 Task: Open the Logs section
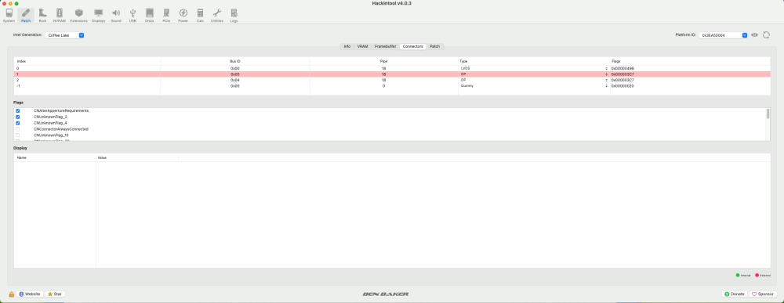(234, 16)
